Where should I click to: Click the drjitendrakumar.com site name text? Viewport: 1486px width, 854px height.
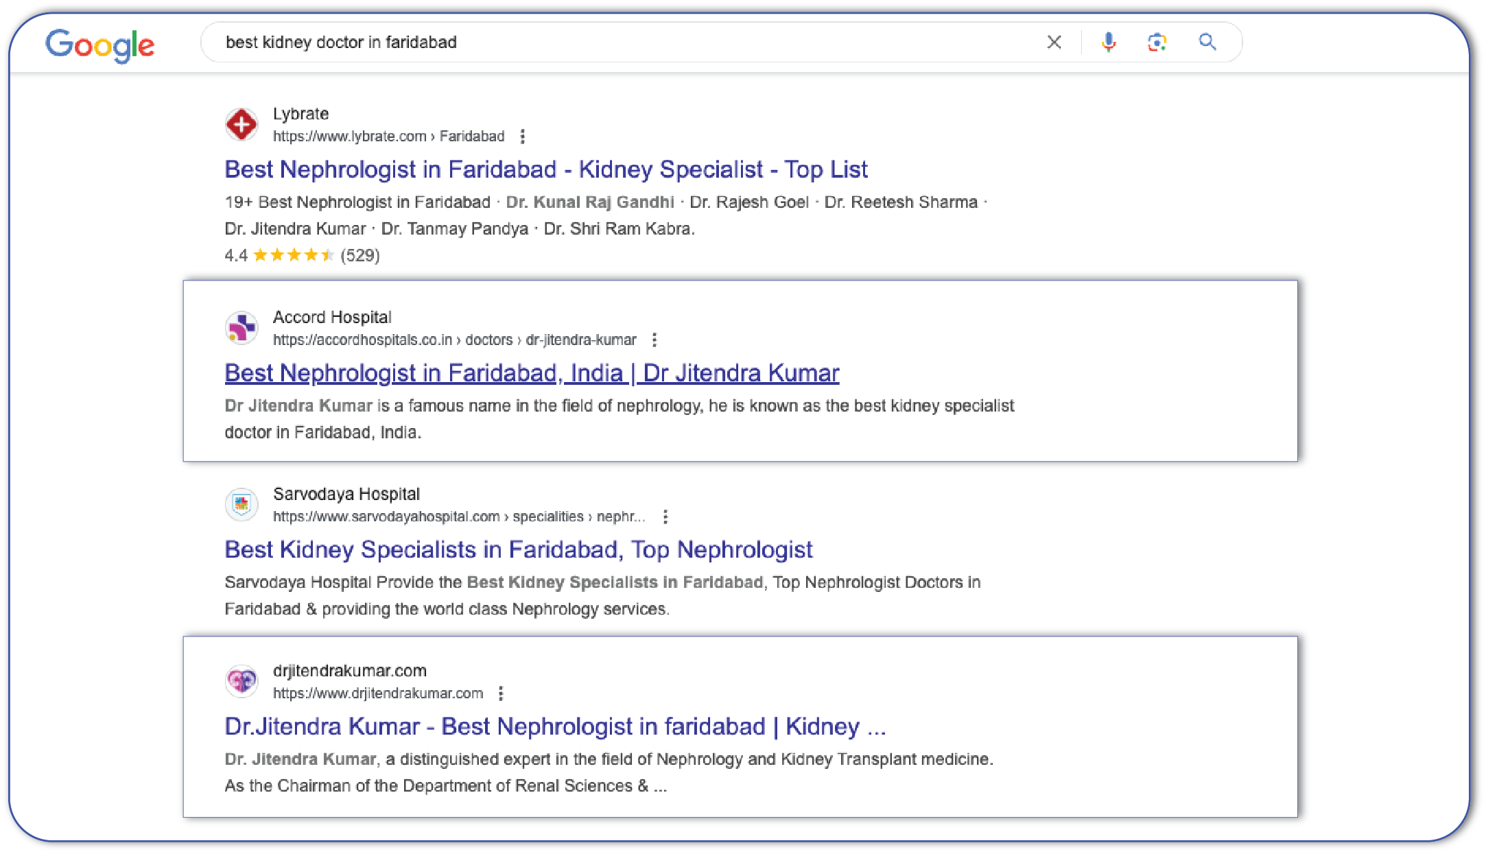click(350, 671)
